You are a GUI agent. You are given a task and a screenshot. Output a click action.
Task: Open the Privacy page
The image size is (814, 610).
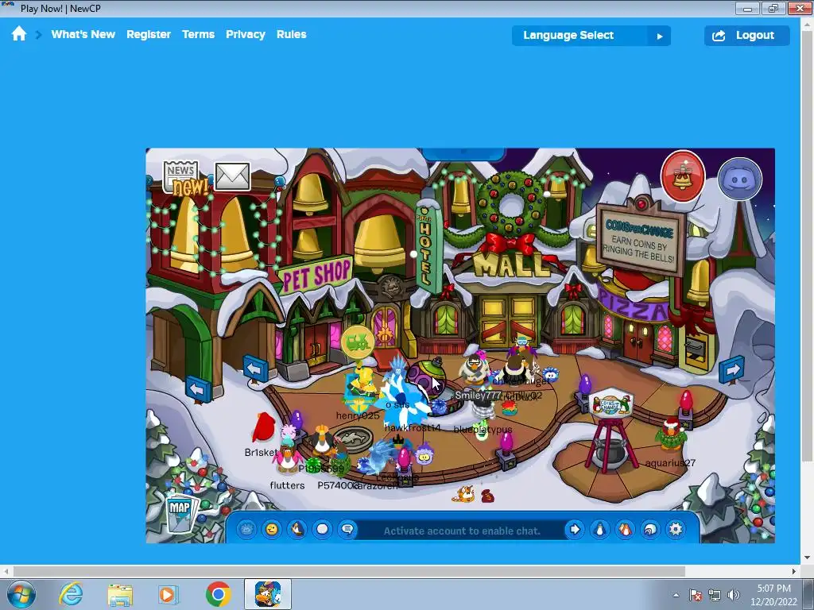246,34
